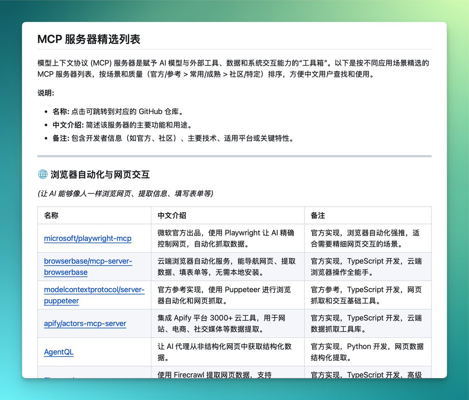Click the bullet starting 备注: 包含开发者信息
This screenshot has height=400, width=469.
tap(173, 138)
